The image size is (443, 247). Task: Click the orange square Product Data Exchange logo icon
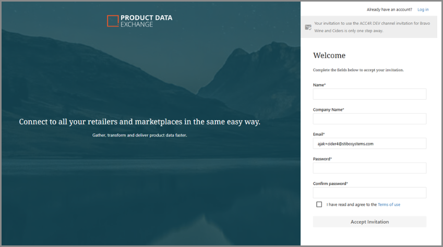point(113,21)
